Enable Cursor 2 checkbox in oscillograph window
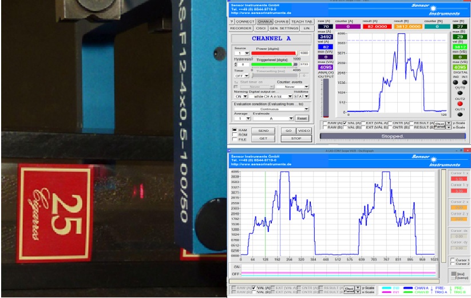 click(453, 264)
